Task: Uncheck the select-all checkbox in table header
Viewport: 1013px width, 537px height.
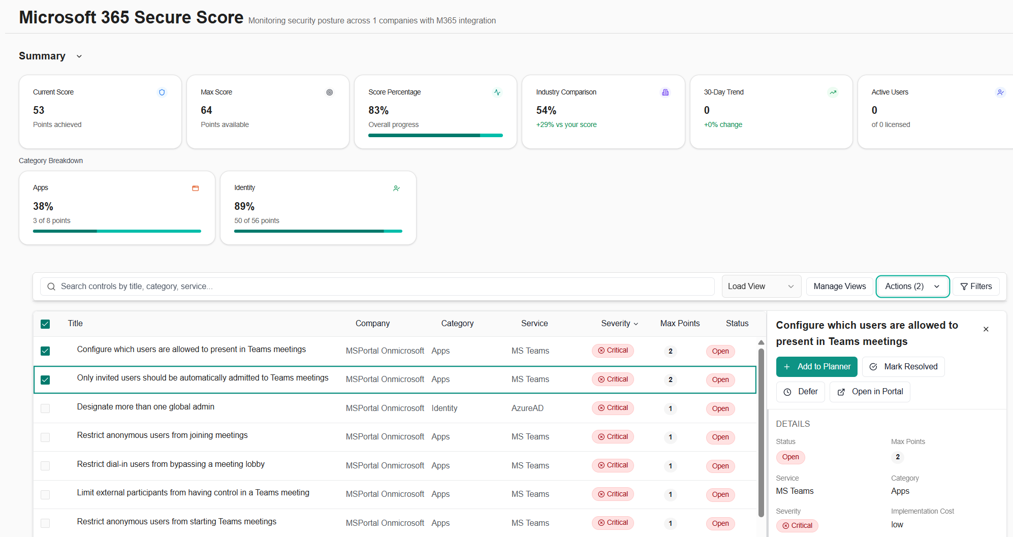Action: [45, 324]
